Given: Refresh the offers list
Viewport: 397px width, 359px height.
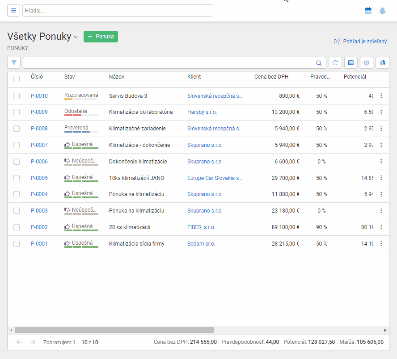Looking at the screenshot, I should 335,63.
